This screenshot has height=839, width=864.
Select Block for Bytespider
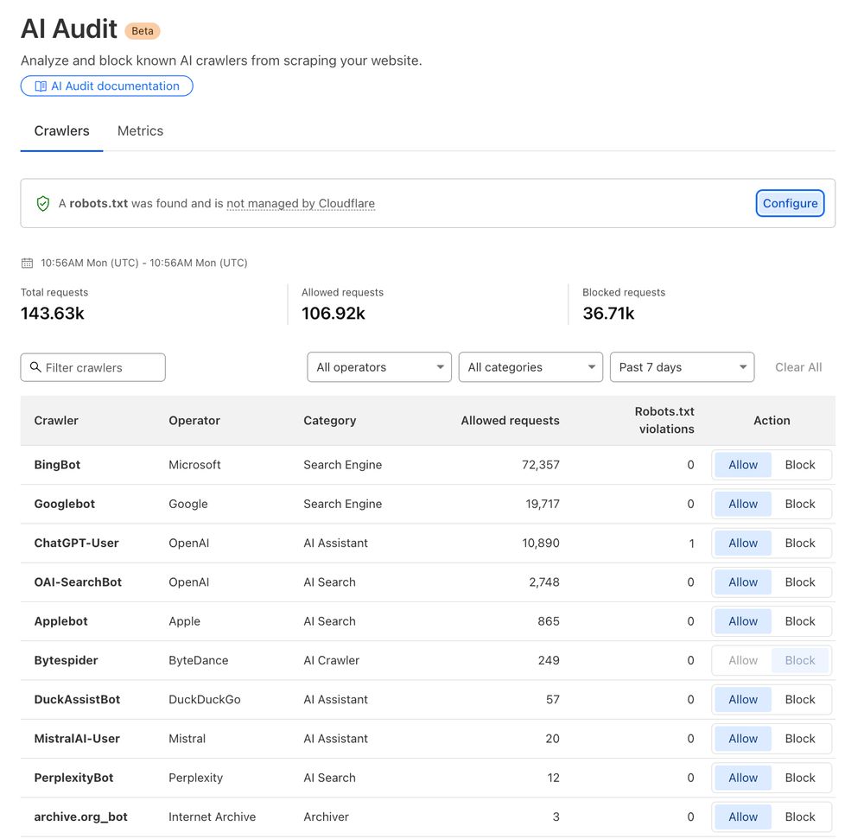[x=799, y=660]
